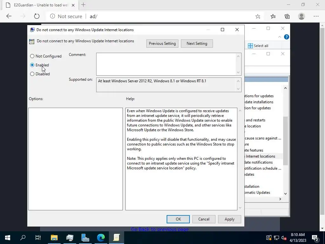Viewport: 325px width, 244px height.
Task: Click the Select all button in background window
Action: coord(258,46)
